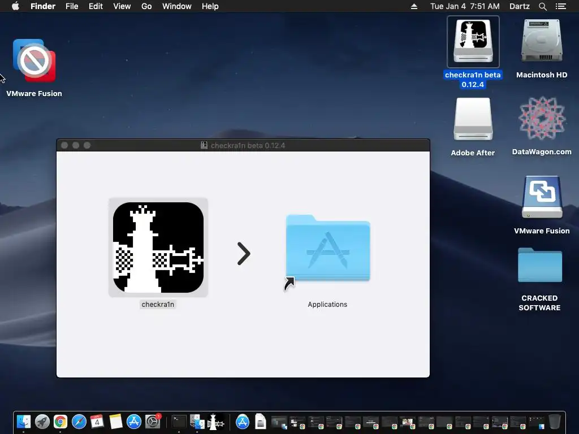Open Terminal from the Dock
Viewport: 579px width, 434px height.
point(179,422)
